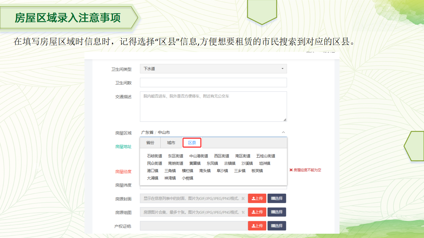The image size is (424, 238).
Task: Click the 选择 button for 房源组图
Action: 277,212
